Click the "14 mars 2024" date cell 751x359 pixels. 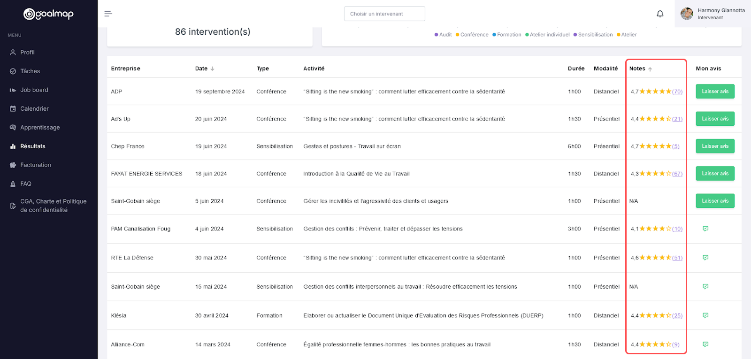coord(213,344)
